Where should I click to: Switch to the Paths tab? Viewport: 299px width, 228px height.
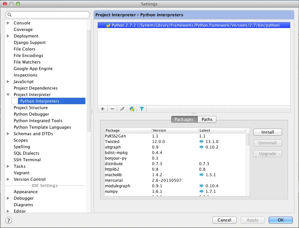point(207,119)
